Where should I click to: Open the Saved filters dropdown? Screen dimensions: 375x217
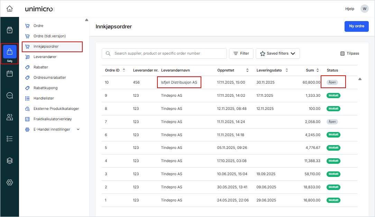coord(277,54)
